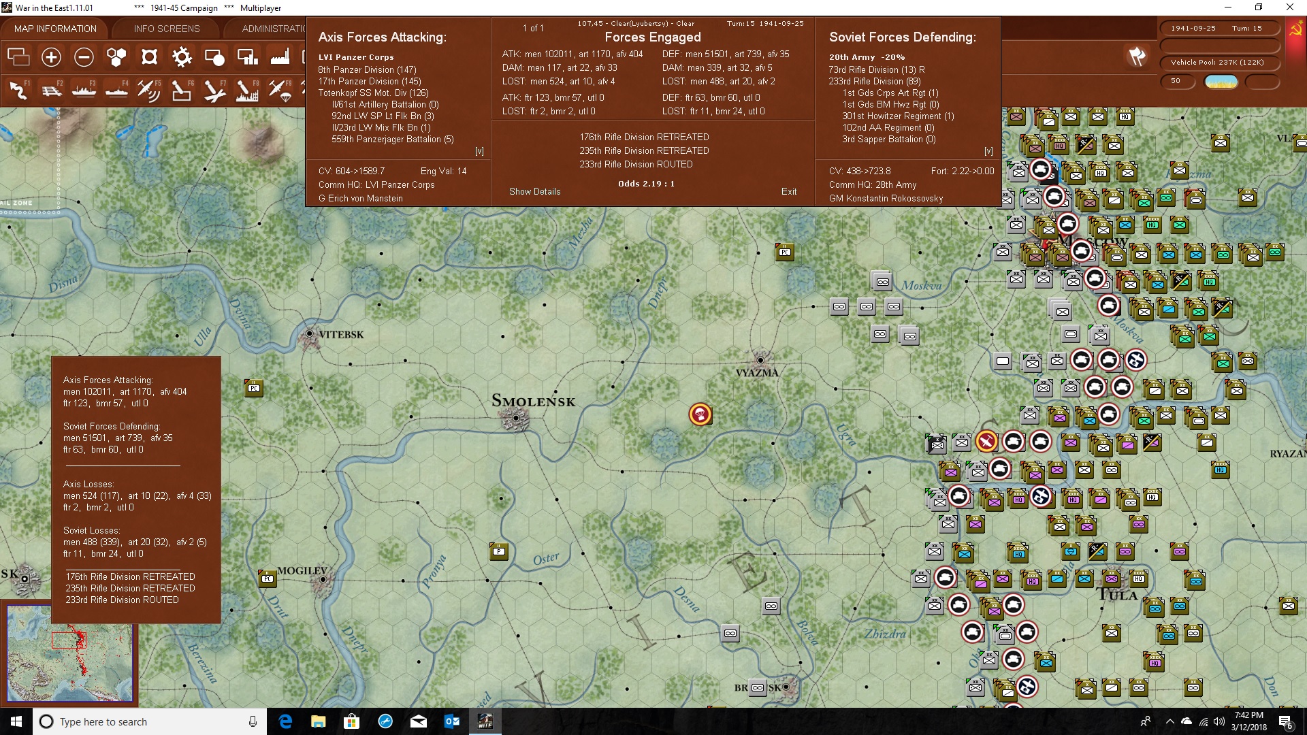Select 233rd Rifle Division in defenders list
This screenshot has width=1307, height=735.
pyautogui.click(x=875, y=81)
